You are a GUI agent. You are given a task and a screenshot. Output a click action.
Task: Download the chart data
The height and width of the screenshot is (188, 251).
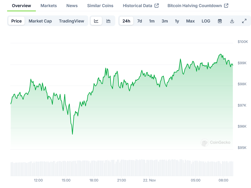click(x=232, y=21)
